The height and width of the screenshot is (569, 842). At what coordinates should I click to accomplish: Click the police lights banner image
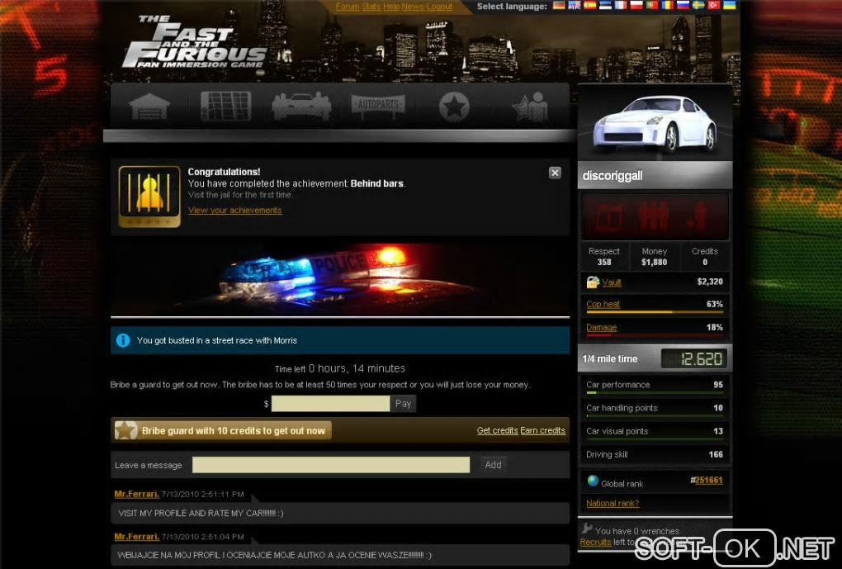(340, 277)
